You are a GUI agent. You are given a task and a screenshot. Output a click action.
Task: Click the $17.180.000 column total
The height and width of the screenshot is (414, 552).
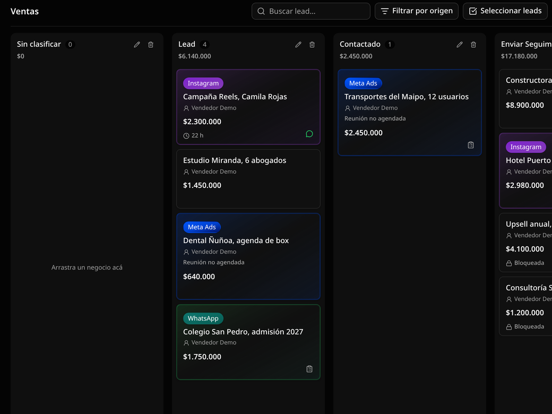click(519, 56)
